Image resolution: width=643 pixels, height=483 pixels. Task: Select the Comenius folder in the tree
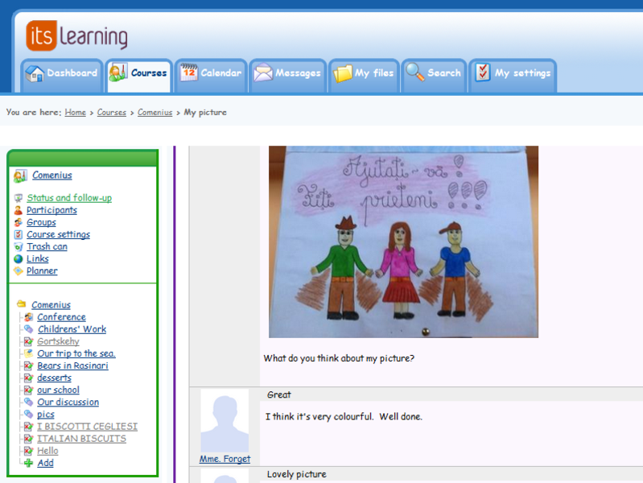coord(52,305)
